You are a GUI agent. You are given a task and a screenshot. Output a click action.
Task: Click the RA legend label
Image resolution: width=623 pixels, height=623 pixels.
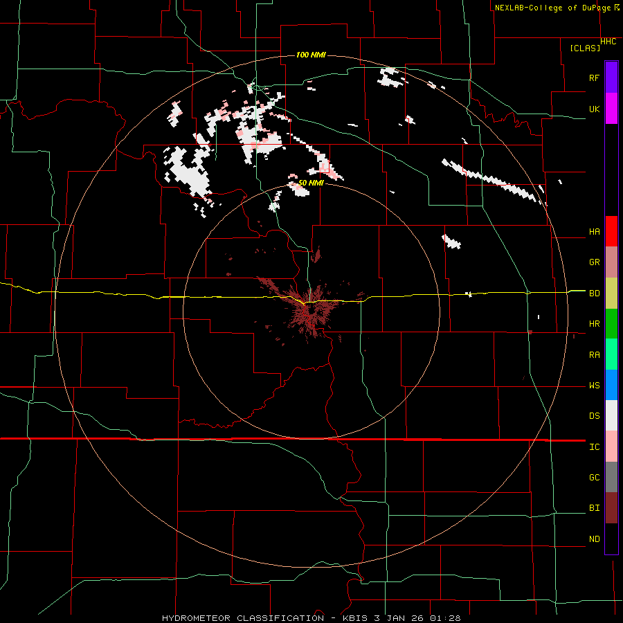coord(594,355)
